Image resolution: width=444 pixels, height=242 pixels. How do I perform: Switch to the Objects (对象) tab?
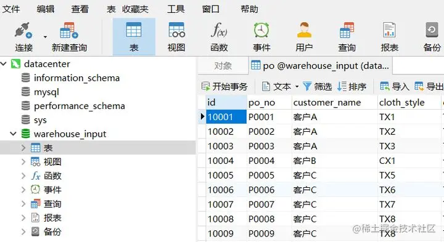click(223, 66)
